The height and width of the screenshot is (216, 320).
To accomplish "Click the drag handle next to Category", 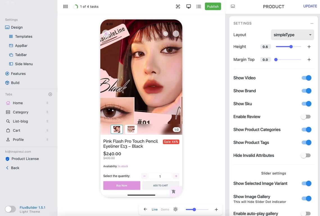I will pyautogui.click(x=47, y=112).
